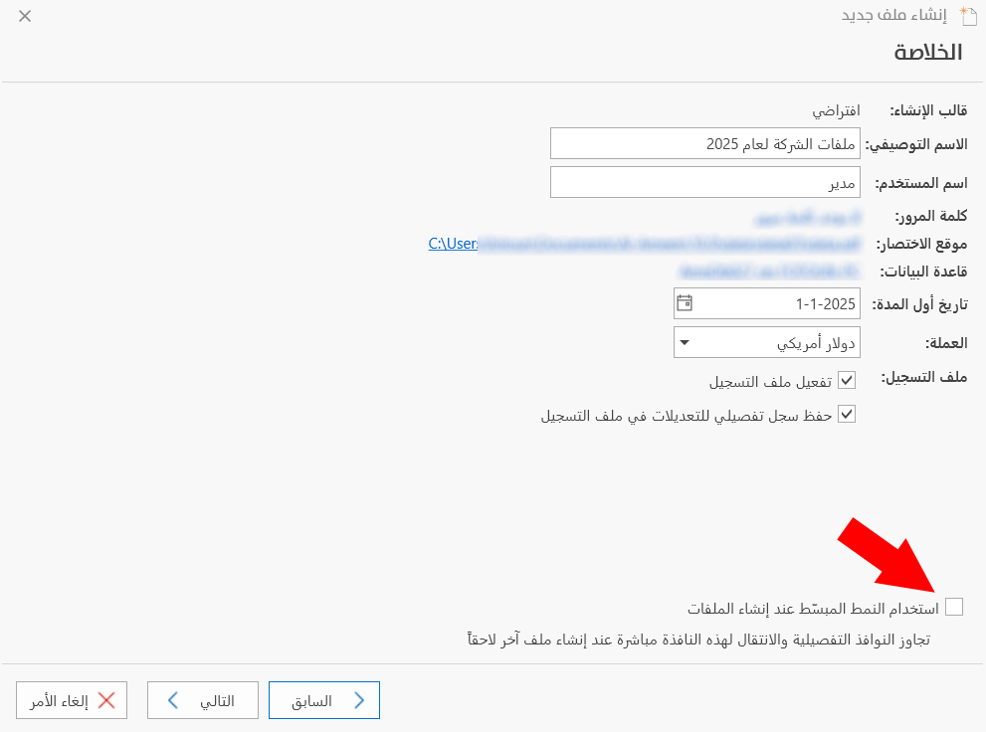
Task: Select the descriptive name field containing ملفات الشركة
Action: (705, 142)
